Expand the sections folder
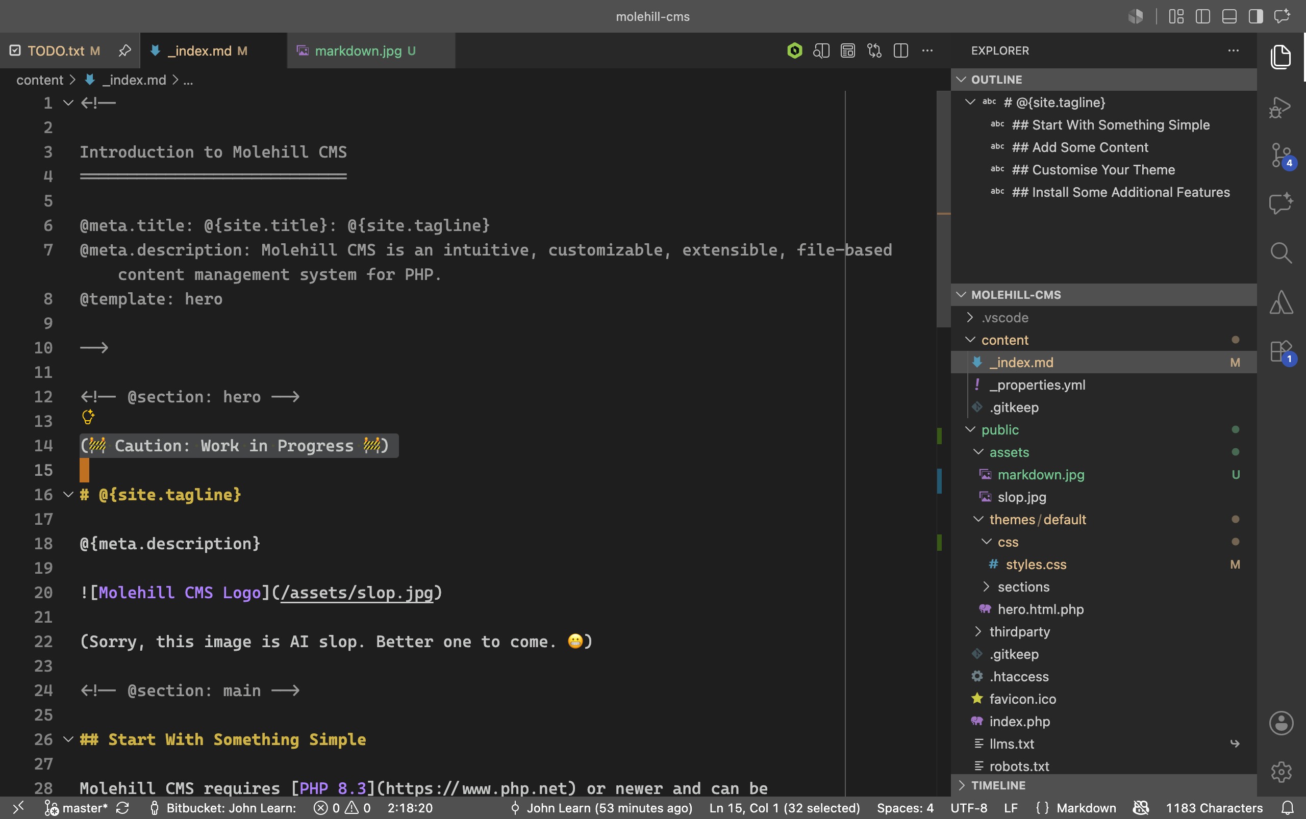Viewport: 1306px width, 819px height. coord(986,586)
